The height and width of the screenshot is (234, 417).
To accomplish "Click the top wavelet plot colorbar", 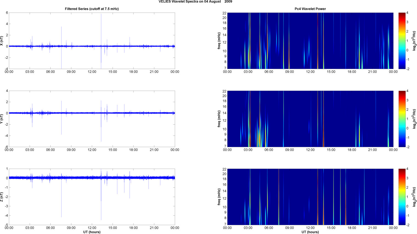I will click(x=402, y=41).
